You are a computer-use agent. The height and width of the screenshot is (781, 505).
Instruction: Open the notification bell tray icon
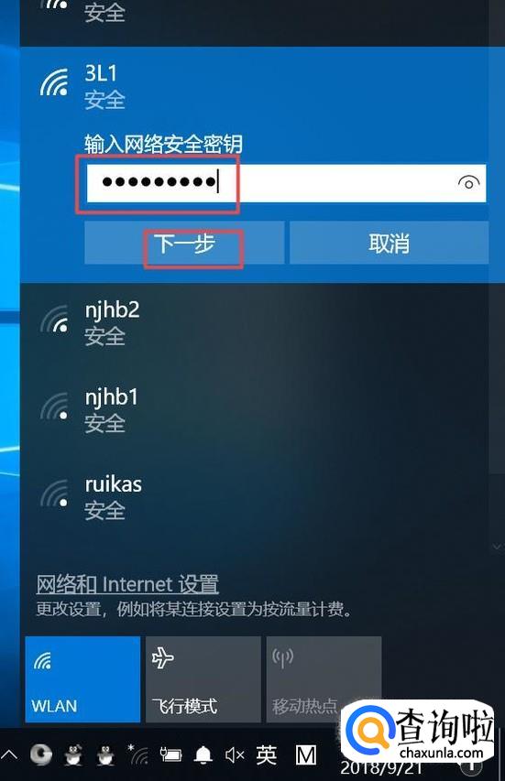tap(203, 755)
